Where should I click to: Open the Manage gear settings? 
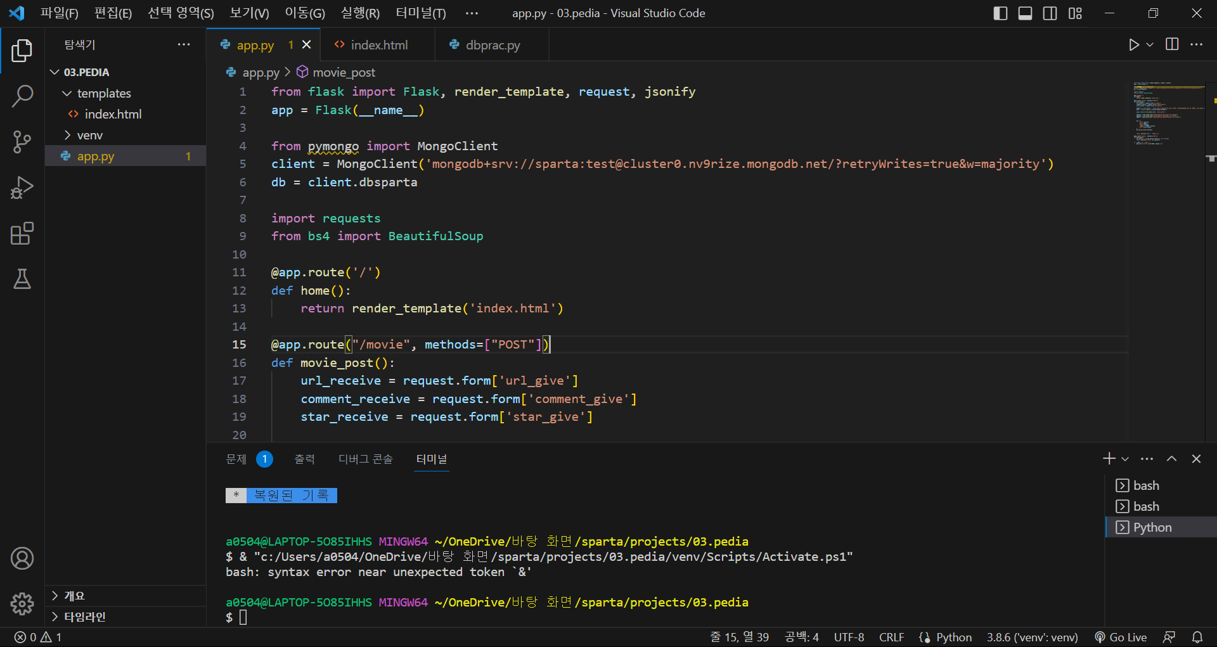coord(22,604)
